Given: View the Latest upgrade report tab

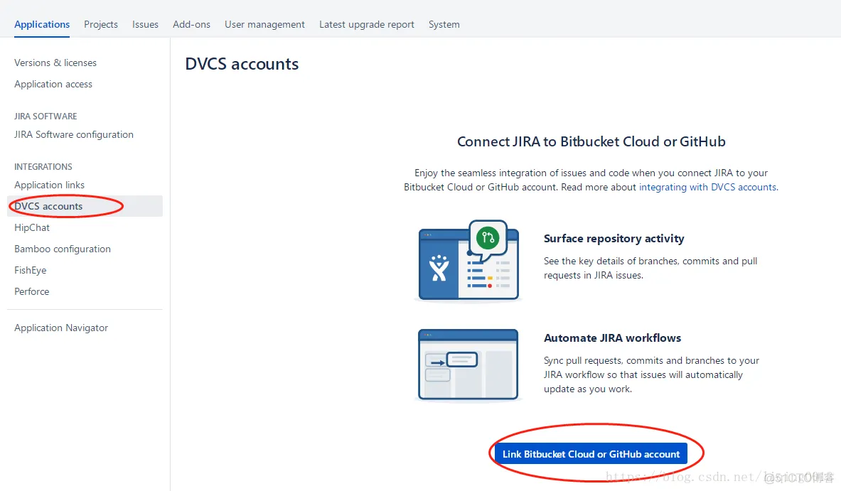Looking at the screenshot, I should (x=366, y=24).
